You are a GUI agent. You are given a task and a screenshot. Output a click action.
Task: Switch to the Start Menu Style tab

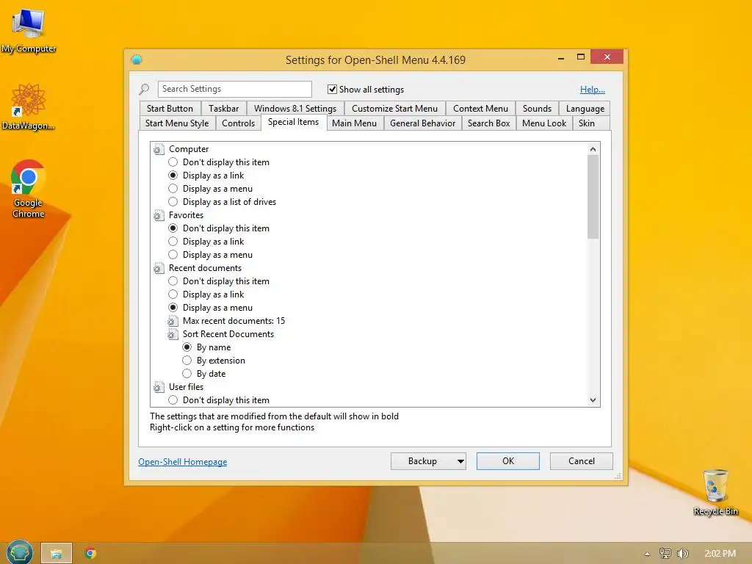tap(177, 123)
